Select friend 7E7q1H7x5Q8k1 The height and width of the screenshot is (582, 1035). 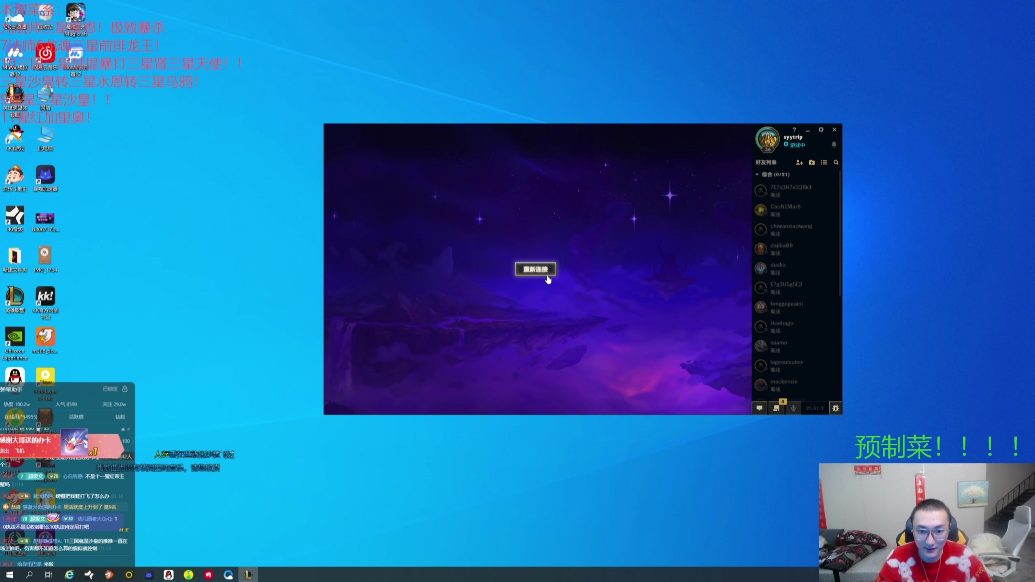(795, 190)
